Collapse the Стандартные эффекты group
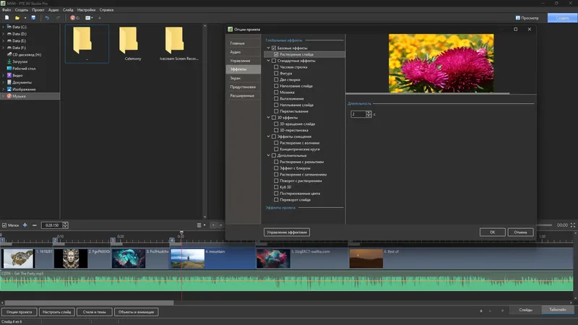The image size is (578, 325). [268, 61]
